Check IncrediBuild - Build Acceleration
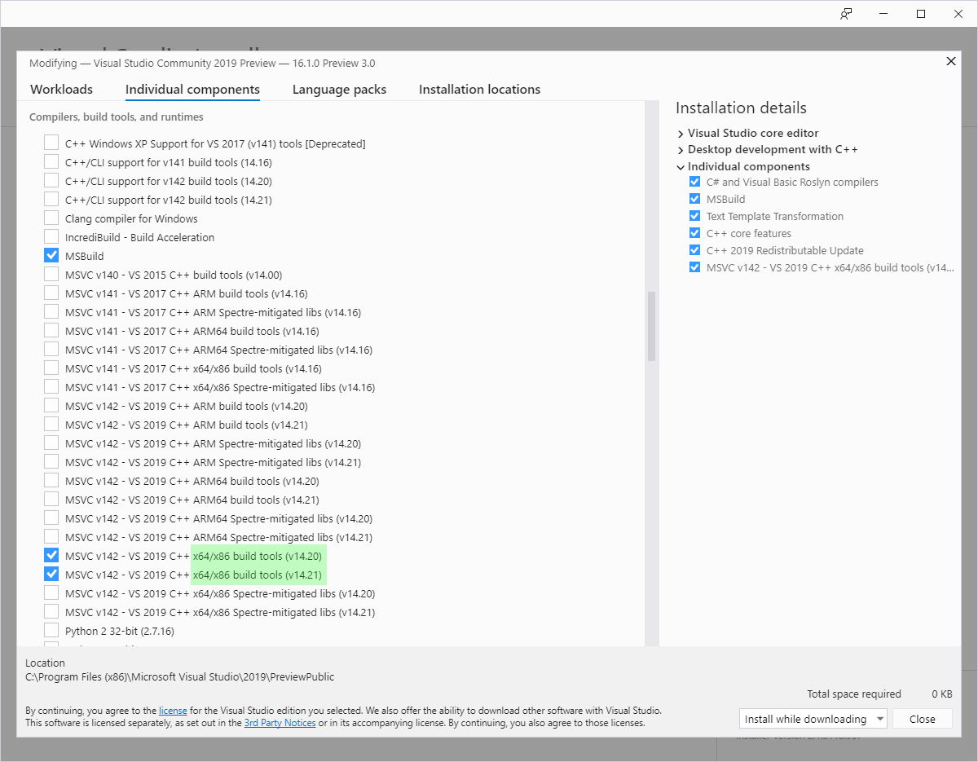978x762 pixels. (x=51, y=237)
